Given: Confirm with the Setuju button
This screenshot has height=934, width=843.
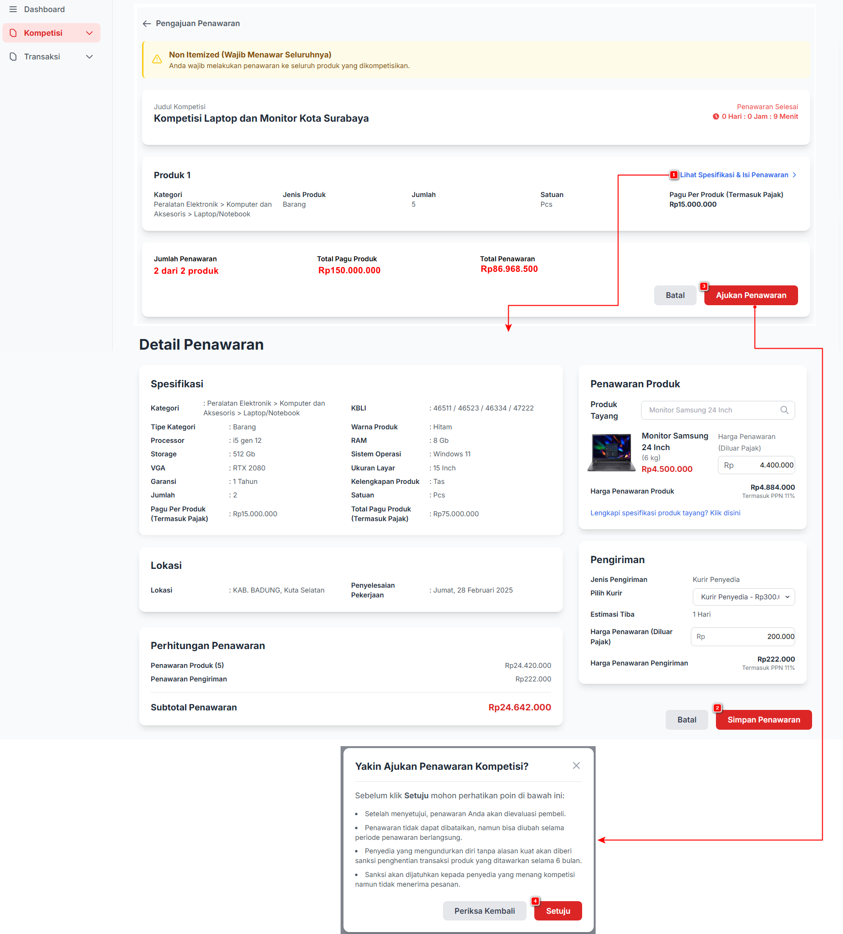Looking at the screenshot, I should (x=558, y=911).
